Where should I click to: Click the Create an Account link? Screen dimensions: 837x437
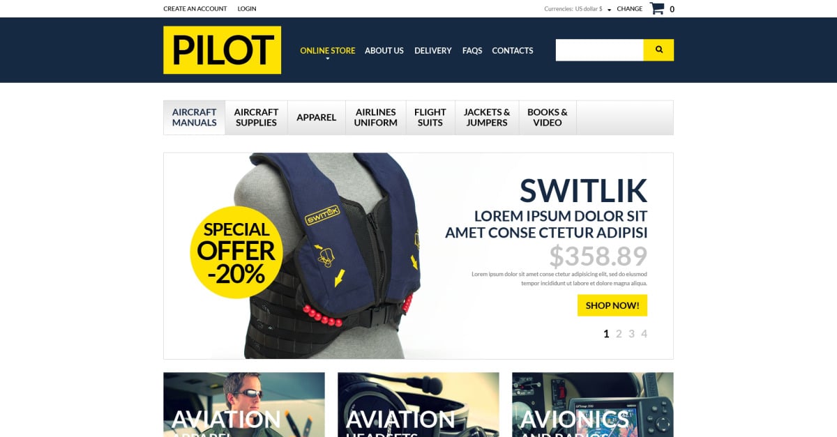[x=195, y=9]
